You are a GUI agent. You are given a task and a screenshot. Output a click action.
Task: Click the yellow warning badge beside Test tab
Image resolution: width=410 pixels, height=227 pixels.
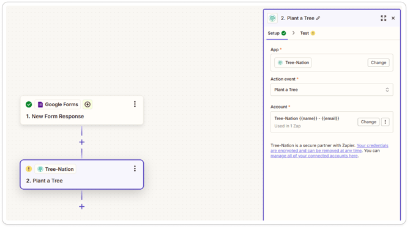313,33
